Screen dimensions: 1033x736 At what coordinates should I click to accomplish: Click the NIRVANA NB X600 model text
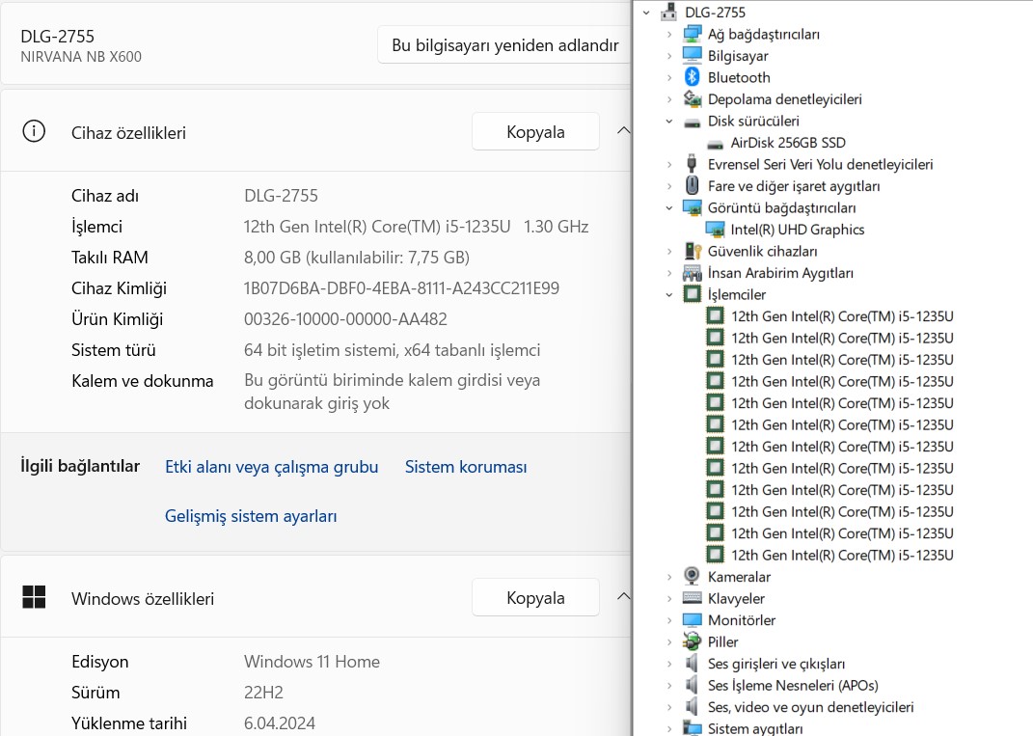(81, 57)
